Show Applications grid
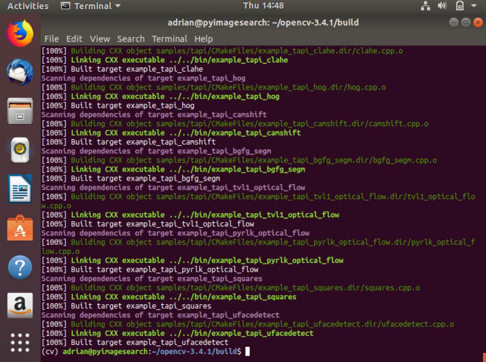Image resolution: width=486 pixels, height=362 pixels. (x=20, y=343)
